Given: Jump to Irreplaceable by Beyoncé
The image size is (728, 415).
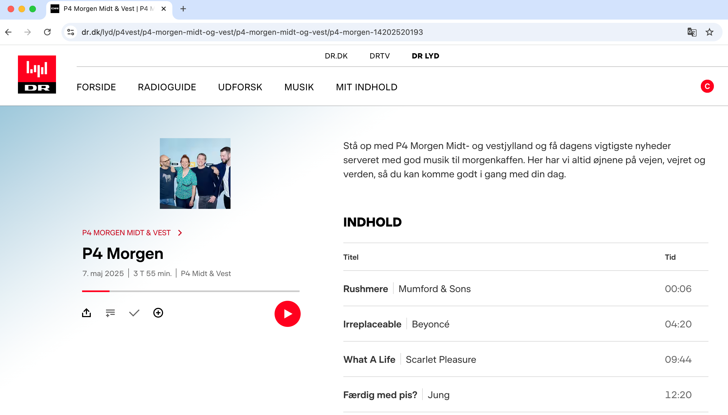Looking at the screenshot, I should click(x=526, y=324).
